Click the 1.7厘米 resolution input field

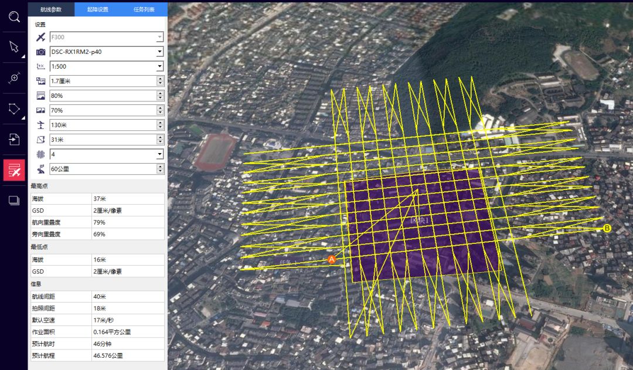(x=102, y=81)
